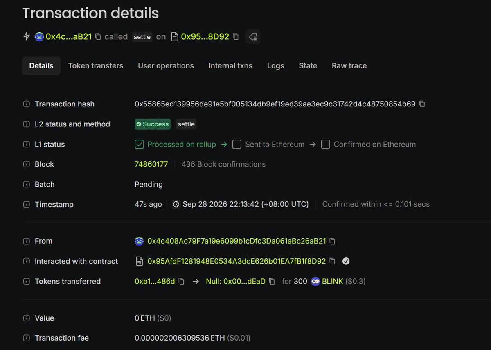The width and height of the screenshot is (491, 350).
Task: Open contract address 0x95AfdF12...8D92 link
Action: (236, 261)
